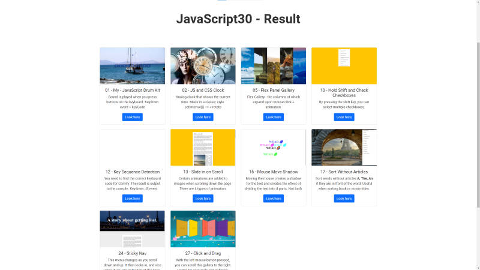
Task: Click the blank Key Sequence Detection preview area
Action: (132, 148)
